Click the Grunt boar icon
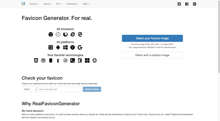Image resolution: width=220 pixels, height=121 pixels. click(51, 60)
